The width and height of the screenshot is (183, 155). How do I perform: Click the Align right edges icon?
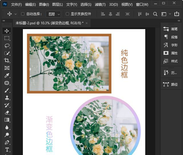[118, 14]
